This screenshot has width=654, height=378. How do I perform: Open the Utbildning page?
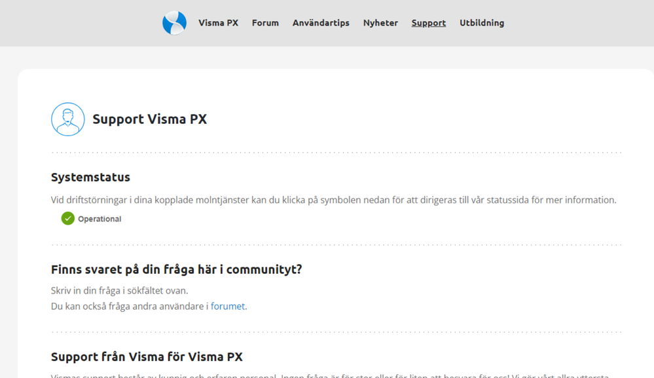(x=482, y=23)
